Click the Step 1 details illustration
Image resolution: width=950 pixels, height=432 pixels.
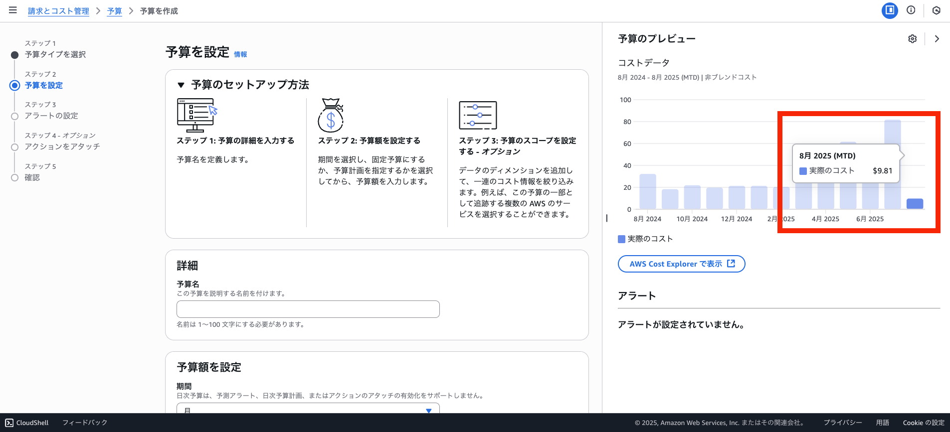click(x=197, y=115)
